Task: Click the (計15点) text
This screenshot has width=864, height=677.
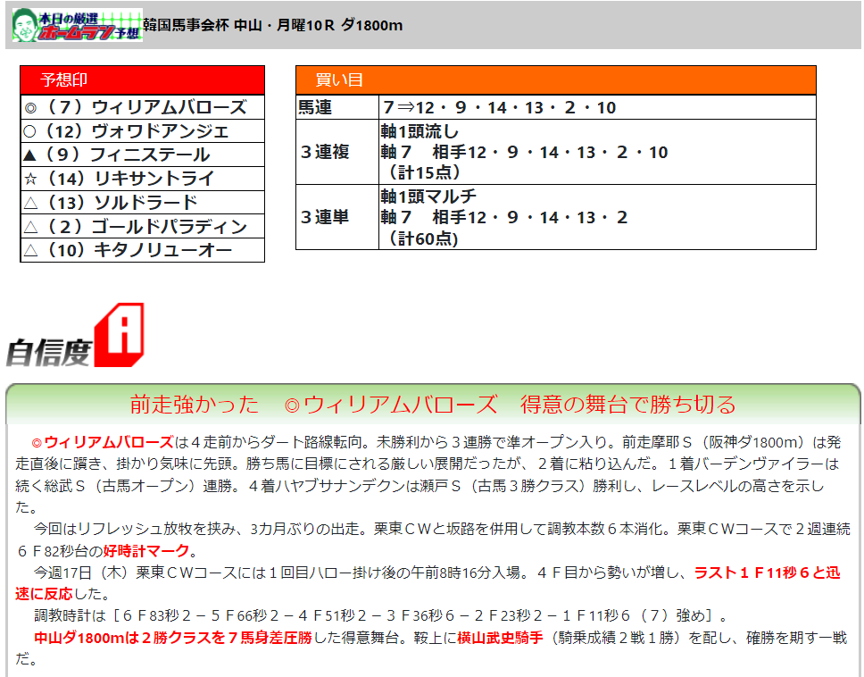Action: [x=423, y=172]
